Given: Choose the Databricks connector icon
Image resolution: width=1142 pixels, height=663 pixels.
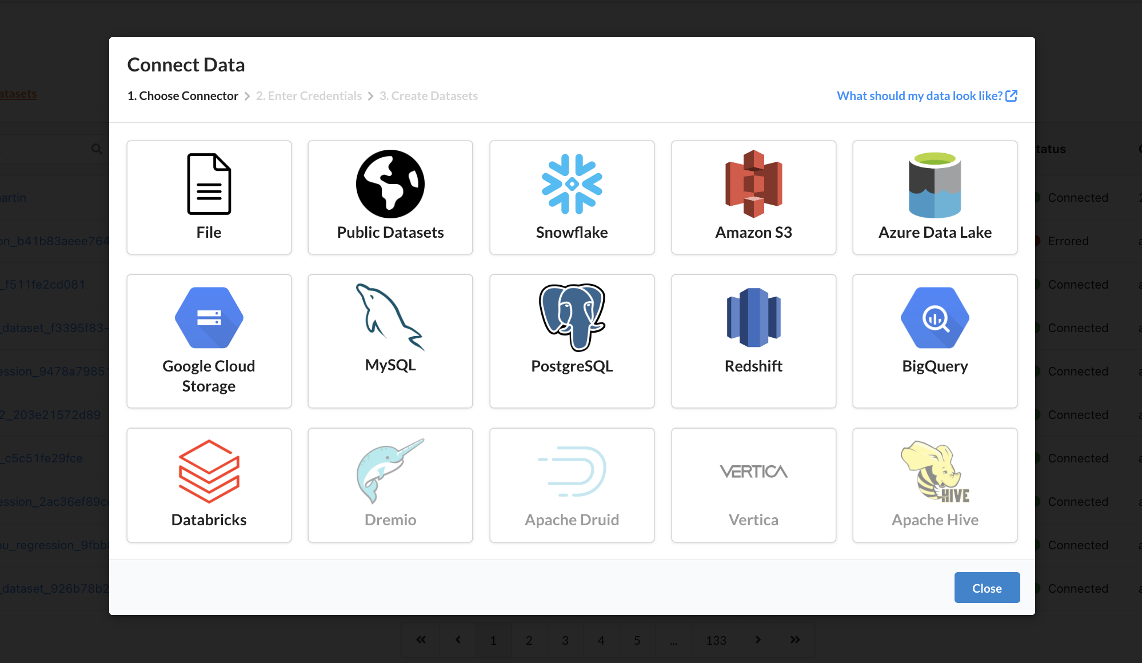Looking at the screenshot, I should coord(209,472).
